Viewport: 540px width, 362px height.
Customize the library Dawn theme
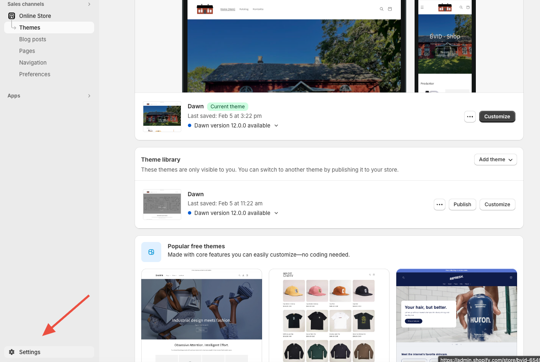[x=497, y=204]
